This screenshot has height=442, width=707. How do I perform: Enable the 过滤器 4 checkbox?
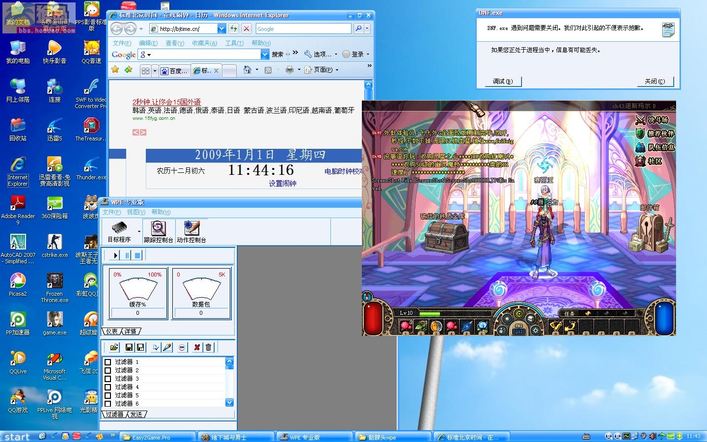[x=108, y=387]
